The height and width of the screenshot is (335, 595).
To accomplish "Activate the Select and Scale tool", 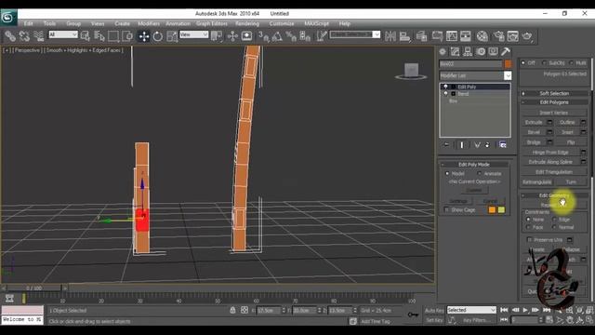I will click(172, 36).
